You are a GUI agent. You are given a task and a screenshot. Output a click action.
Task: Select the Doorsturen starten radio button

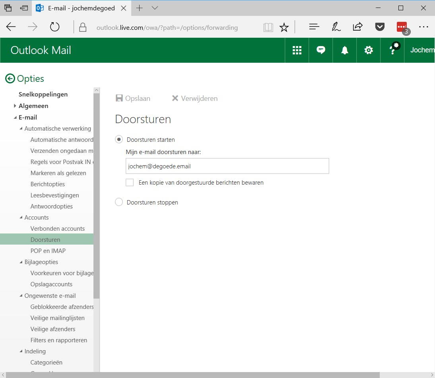[x=119, y=140]
